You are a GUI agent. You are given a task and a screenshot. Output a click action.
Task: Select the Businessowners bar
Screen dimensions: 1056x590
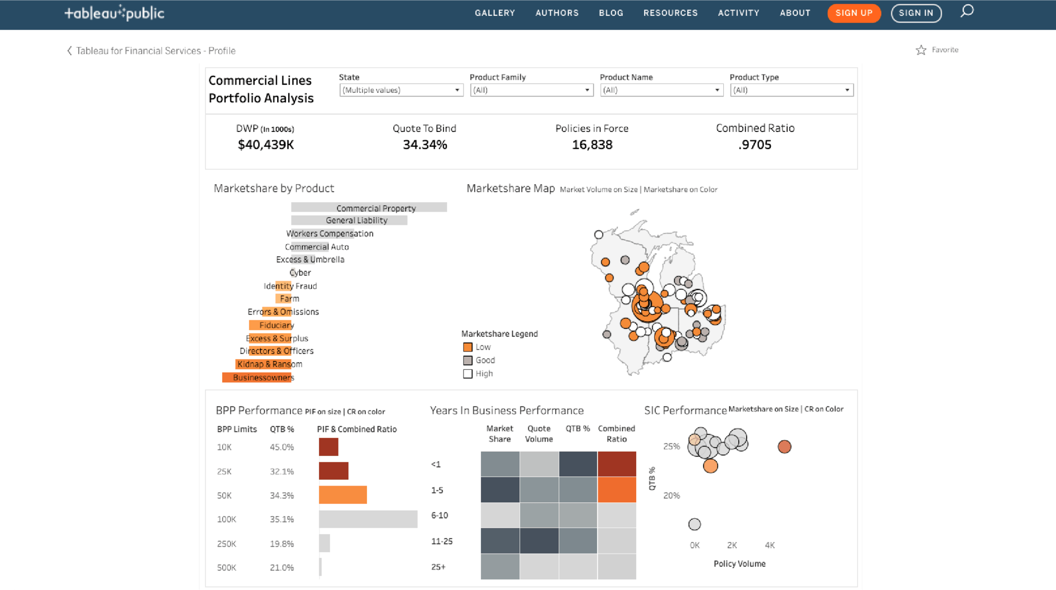(x=257, y=377)
